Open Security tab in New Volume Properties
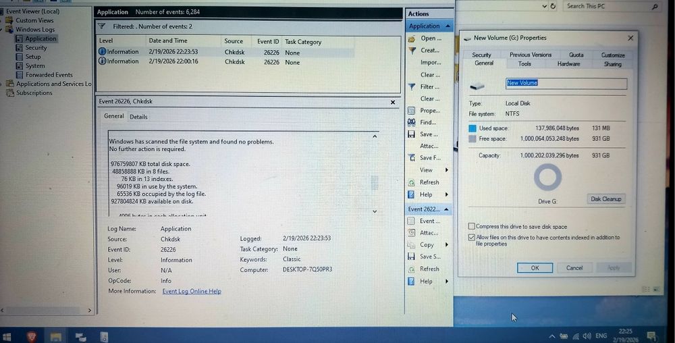The width and height of the screenshot is (675, 343). click(x=481, y=55)
